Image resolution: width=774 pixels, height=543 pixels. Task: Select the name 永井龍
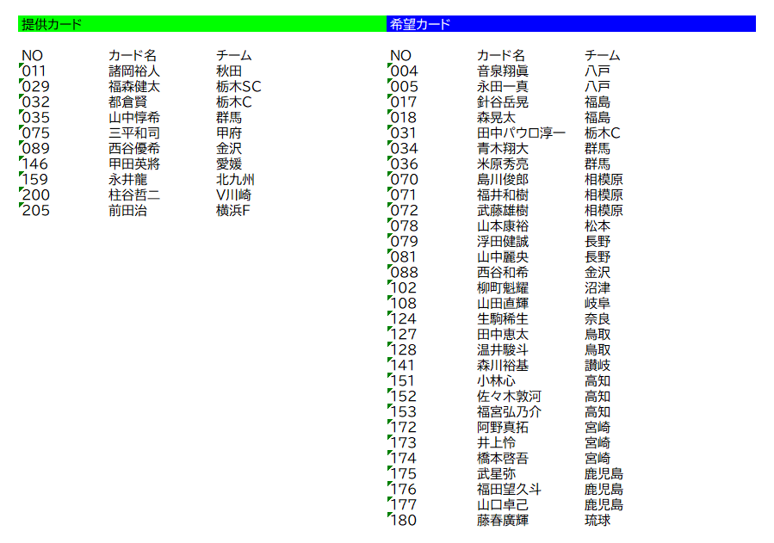[127, 180]
